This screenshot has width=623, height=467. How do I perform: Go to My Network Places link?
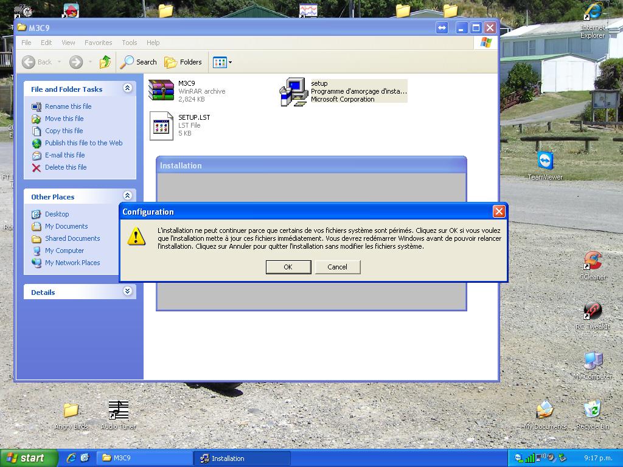[72, 263]
